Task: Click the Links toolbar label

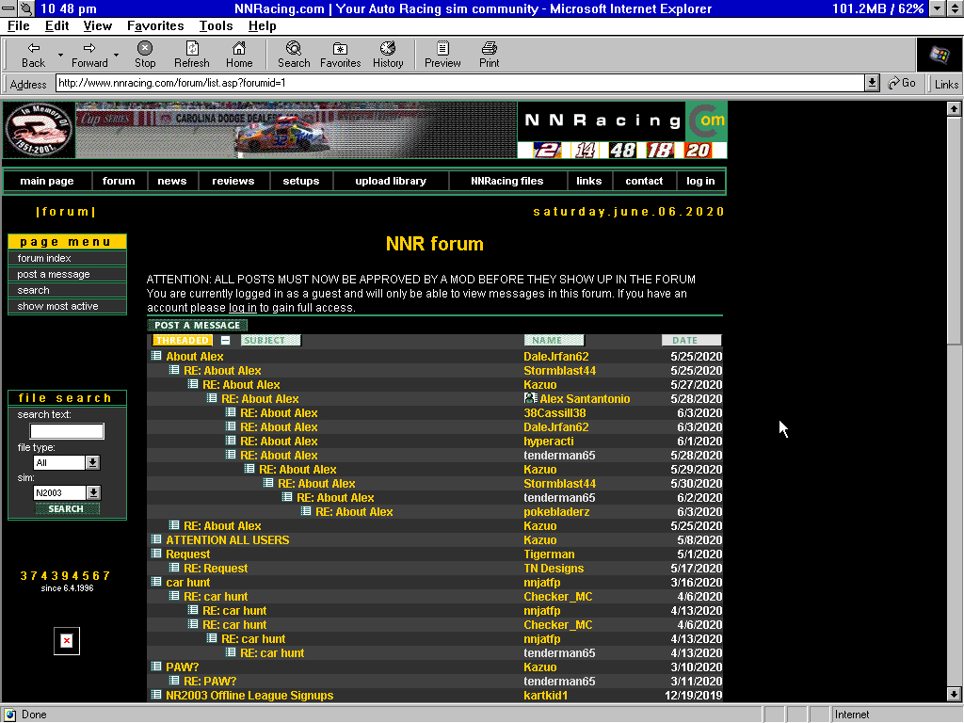Action: 946,84
